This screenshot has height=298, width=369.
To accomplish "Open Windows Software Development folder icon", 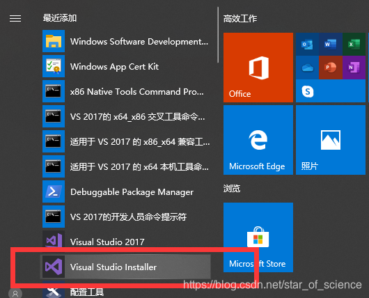I will pyautogui.click(x=54, y=41).
